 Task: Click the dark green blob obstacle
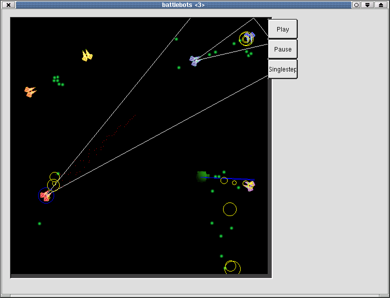202,176
